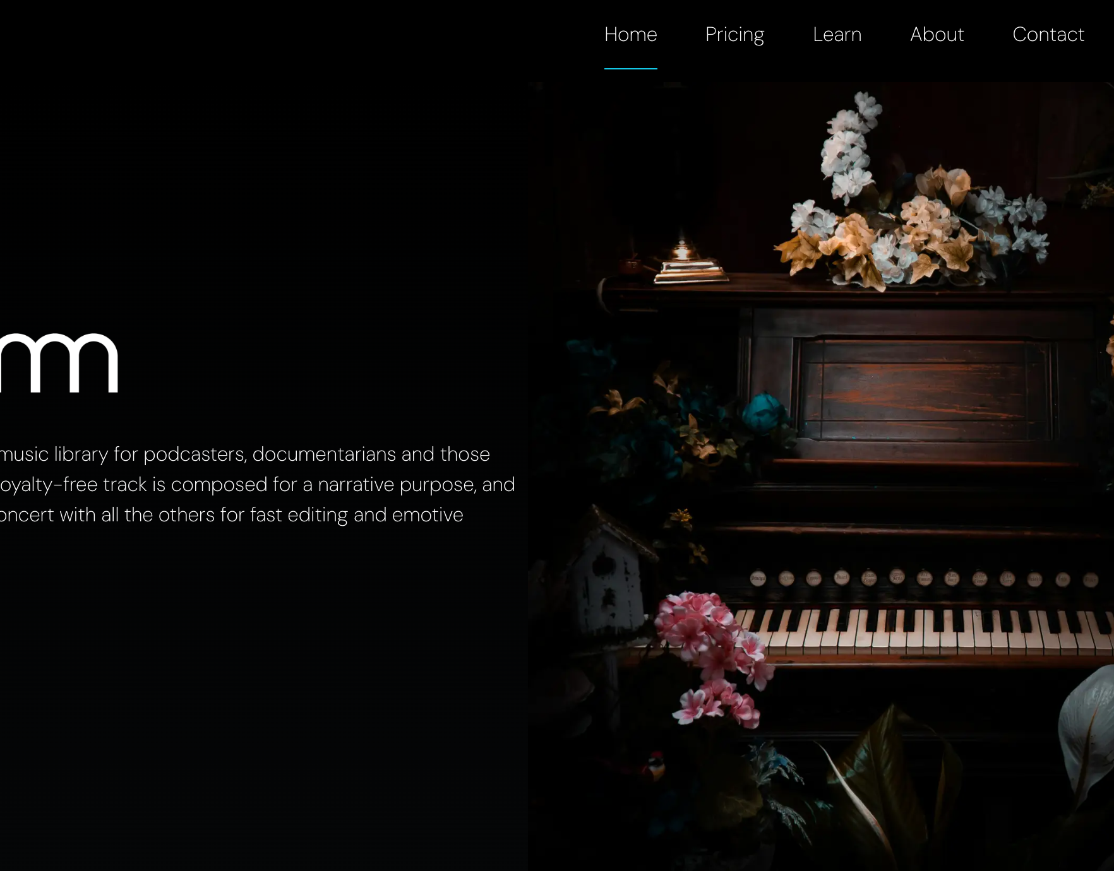Click the small red bird in the photo
The height and width of the screenshot is (871, 1114).
(x=656, y=766)
